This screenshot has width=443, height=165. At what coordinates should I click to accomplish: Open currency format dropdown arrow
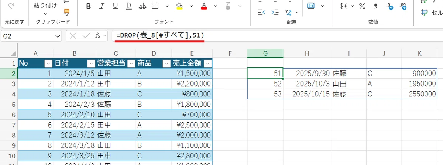(352, 6)
